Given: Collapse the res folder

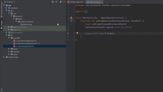Looking at the screenshot, I should coord(7,35).
